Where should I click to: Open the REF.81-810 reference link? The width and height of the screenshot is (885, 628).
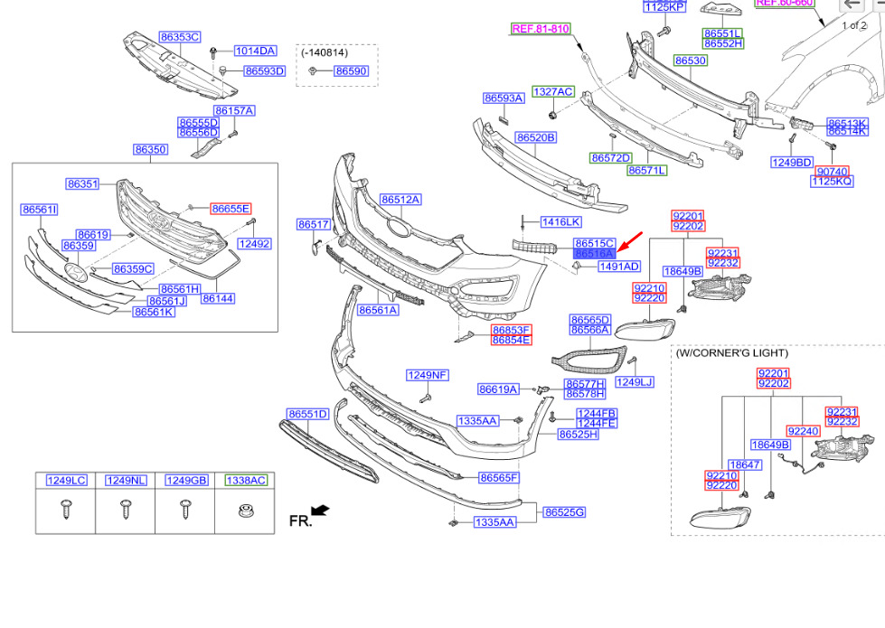540,29
